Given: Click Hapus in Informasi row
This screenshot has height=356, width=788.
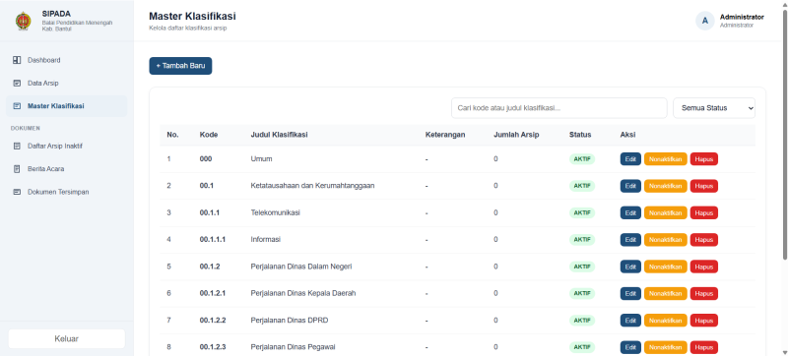Looking at the screenshot, I should pyautogui.click(x=703, y=240).
